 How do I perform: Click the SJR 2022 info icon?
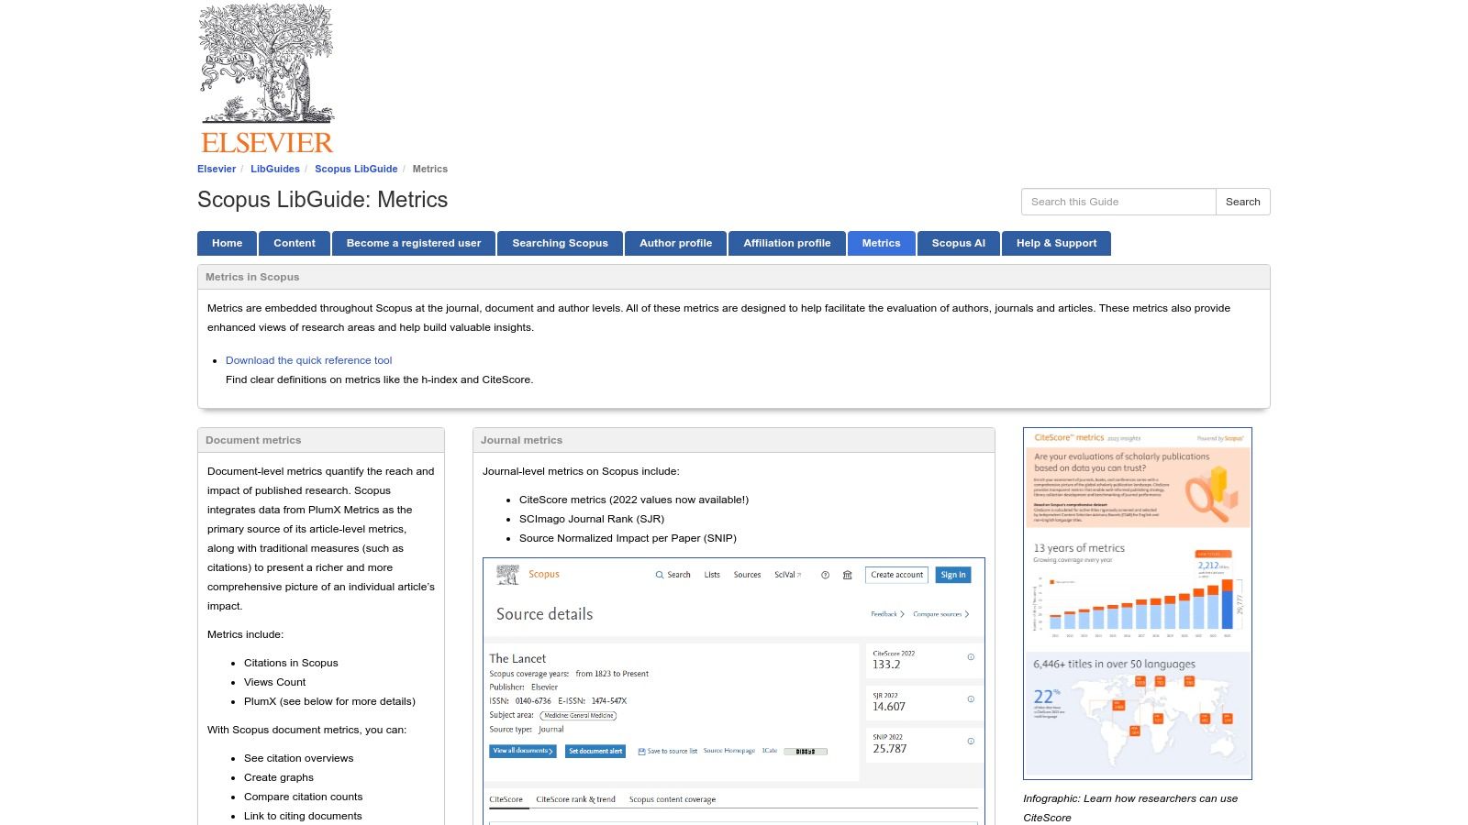point(970,699)
